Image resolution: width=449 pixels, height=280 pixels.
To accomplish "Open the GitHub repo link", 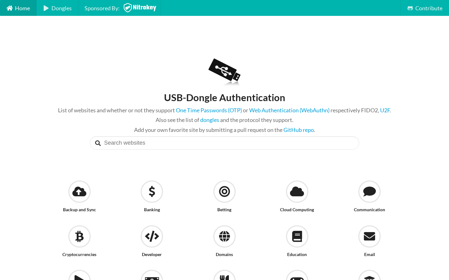I will point(299,130).
